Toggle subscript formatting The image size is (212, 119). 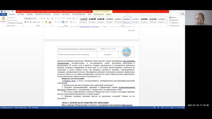37,22
